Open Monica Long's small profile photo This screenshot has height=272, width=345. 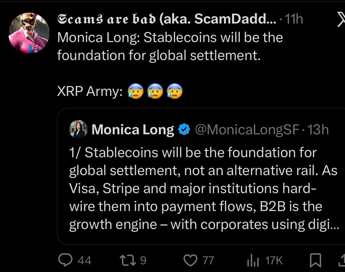(78, 129)
